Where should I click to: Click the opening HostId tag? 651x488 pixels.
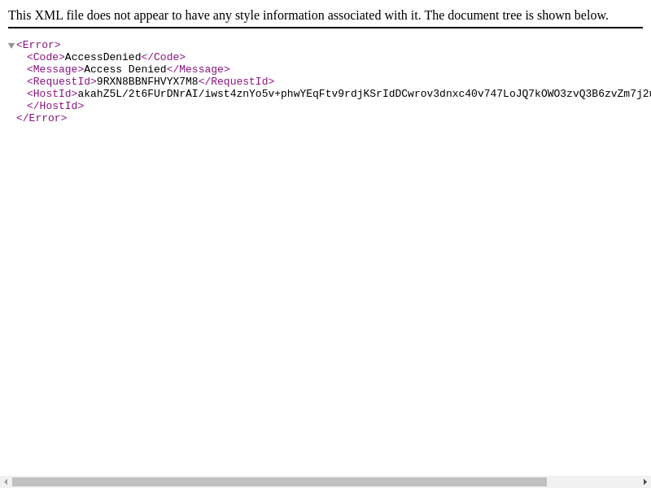pyautogui.click(x=52, y=94)
